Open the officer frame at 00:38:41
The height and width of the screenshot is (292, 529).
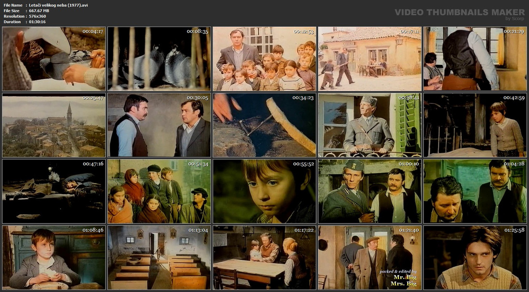coord(370,125)
